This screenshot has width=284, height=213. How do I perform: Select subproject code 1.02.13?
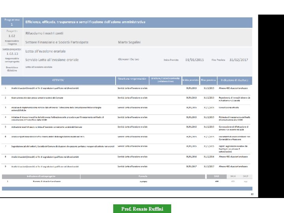[x=12, y=54]
